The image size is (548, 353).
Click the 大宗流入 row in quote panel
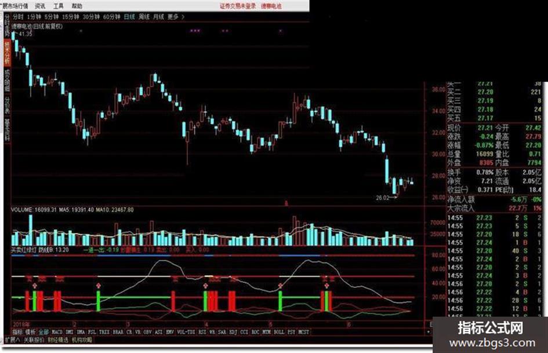point(494,208)
